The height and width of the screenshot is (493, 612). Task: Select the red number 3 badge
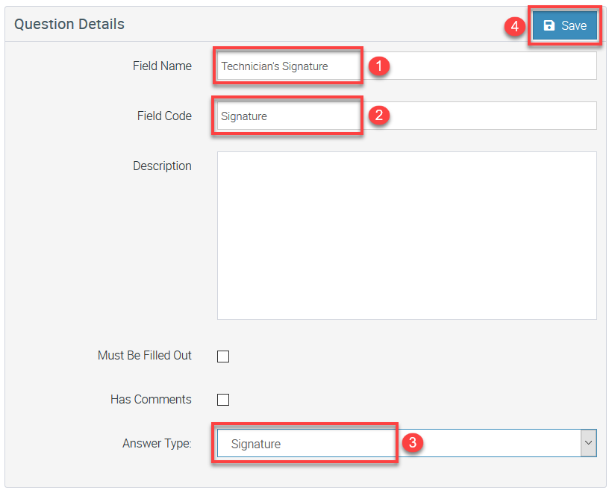point(413,442)
